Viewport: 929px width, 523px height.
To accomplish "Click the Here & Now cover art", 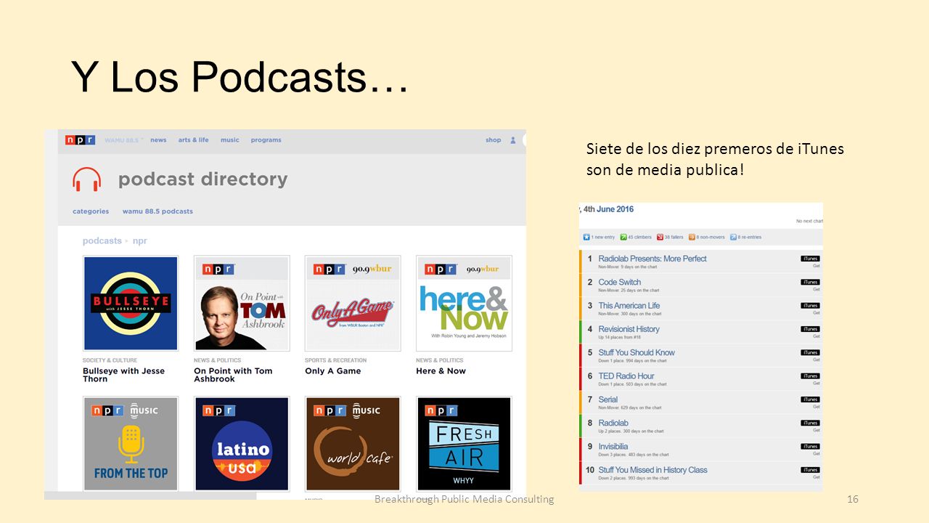I will pos(464,304).
